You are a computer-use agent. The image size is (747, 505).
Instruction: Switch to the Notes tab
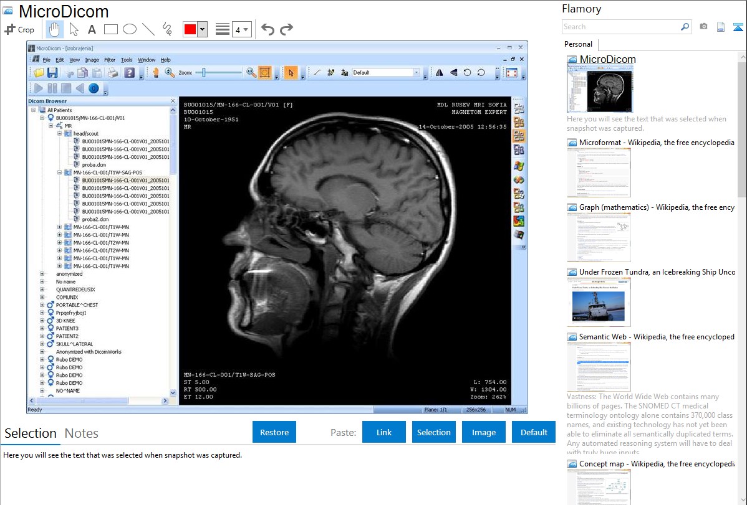82,433
